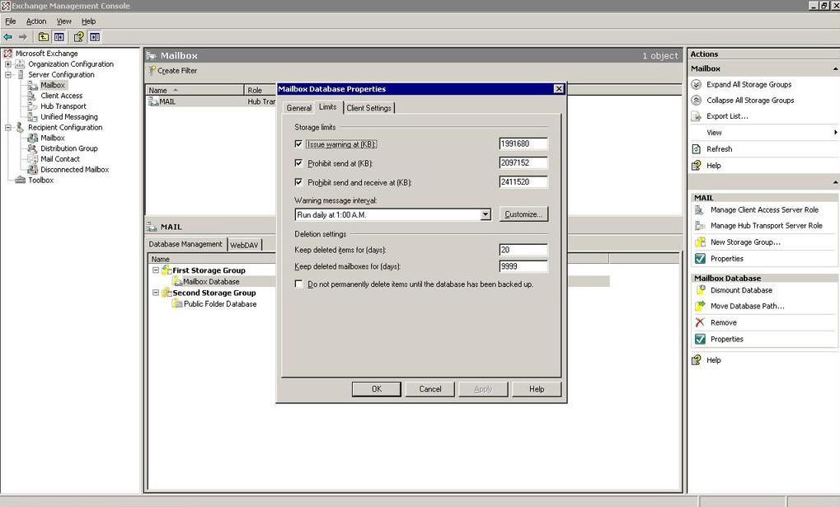The width and height of the screenshot is (840, 507).
Task: Uncheck the Prohibit send at (KB) checkbox
Action: pyautogui.click(x=298, y=163)
